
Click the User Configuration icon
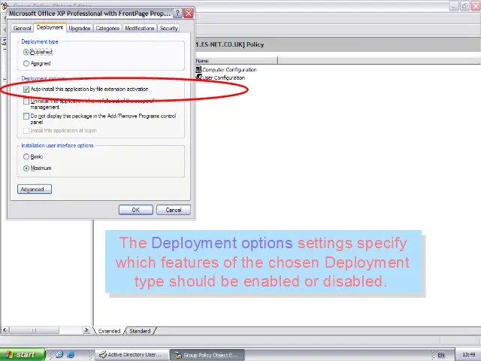(x=199, y=77)
